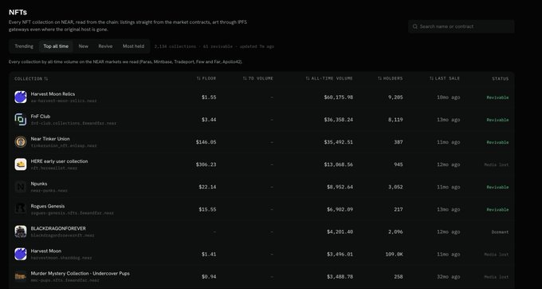Open Npunks collection name
542x289 pixels.
pos(39,184)
